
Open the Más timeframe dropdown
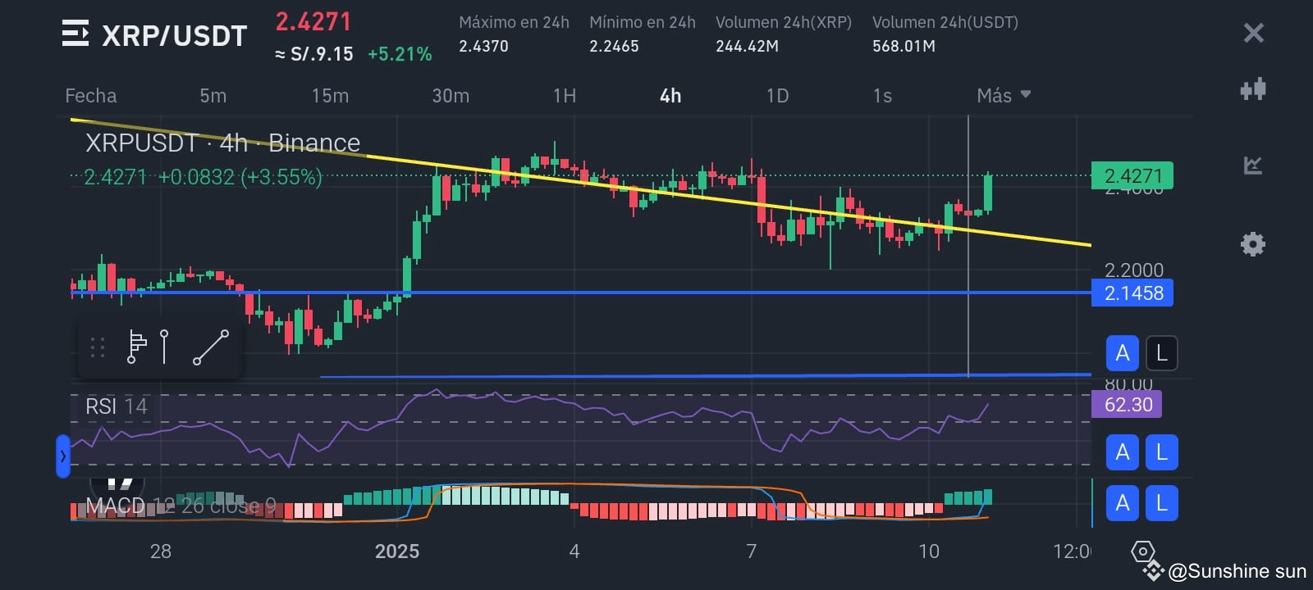click(x=1003, y=96)
